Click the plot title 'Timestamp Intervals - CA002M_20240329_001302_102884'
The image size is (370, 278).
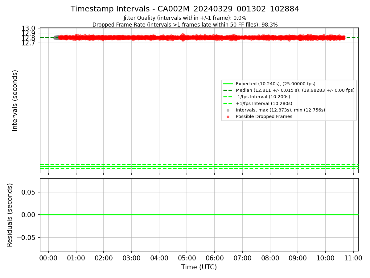tap(185, 9)
